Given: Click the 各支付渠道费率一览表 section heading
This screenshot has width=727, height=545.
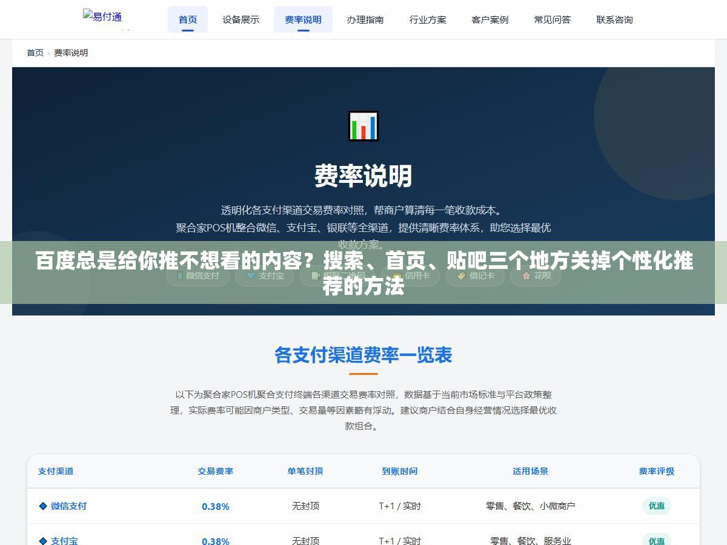Looking at the screenshot, I should coord(363,355).
